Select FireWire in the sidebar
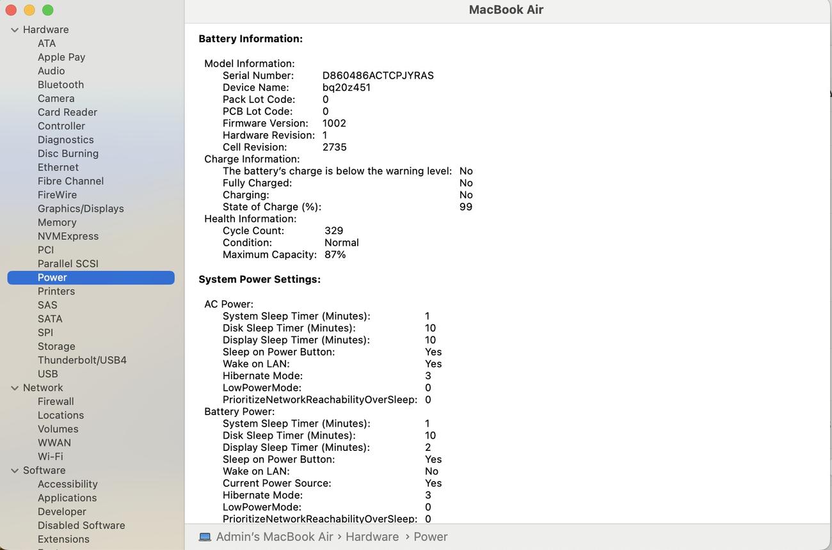Image resolution: width=832 pixels, height=550 pixels. [57, 195]
